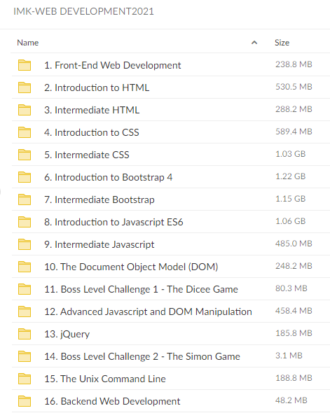Open '11. Boss Level Challenge 1 - The Dicee Game'

141,289
